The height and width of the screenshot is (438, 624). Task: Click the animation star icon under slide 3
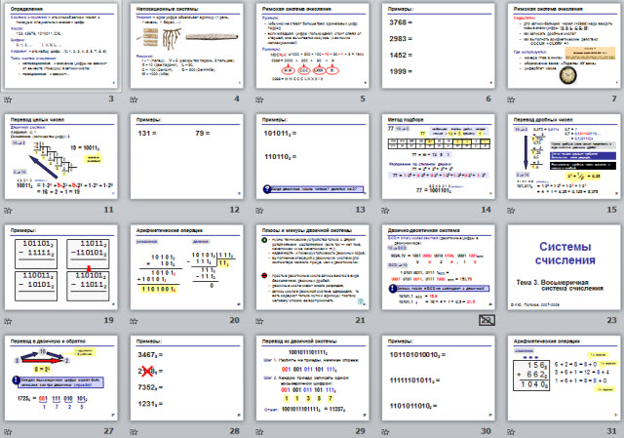coord(10,99)
